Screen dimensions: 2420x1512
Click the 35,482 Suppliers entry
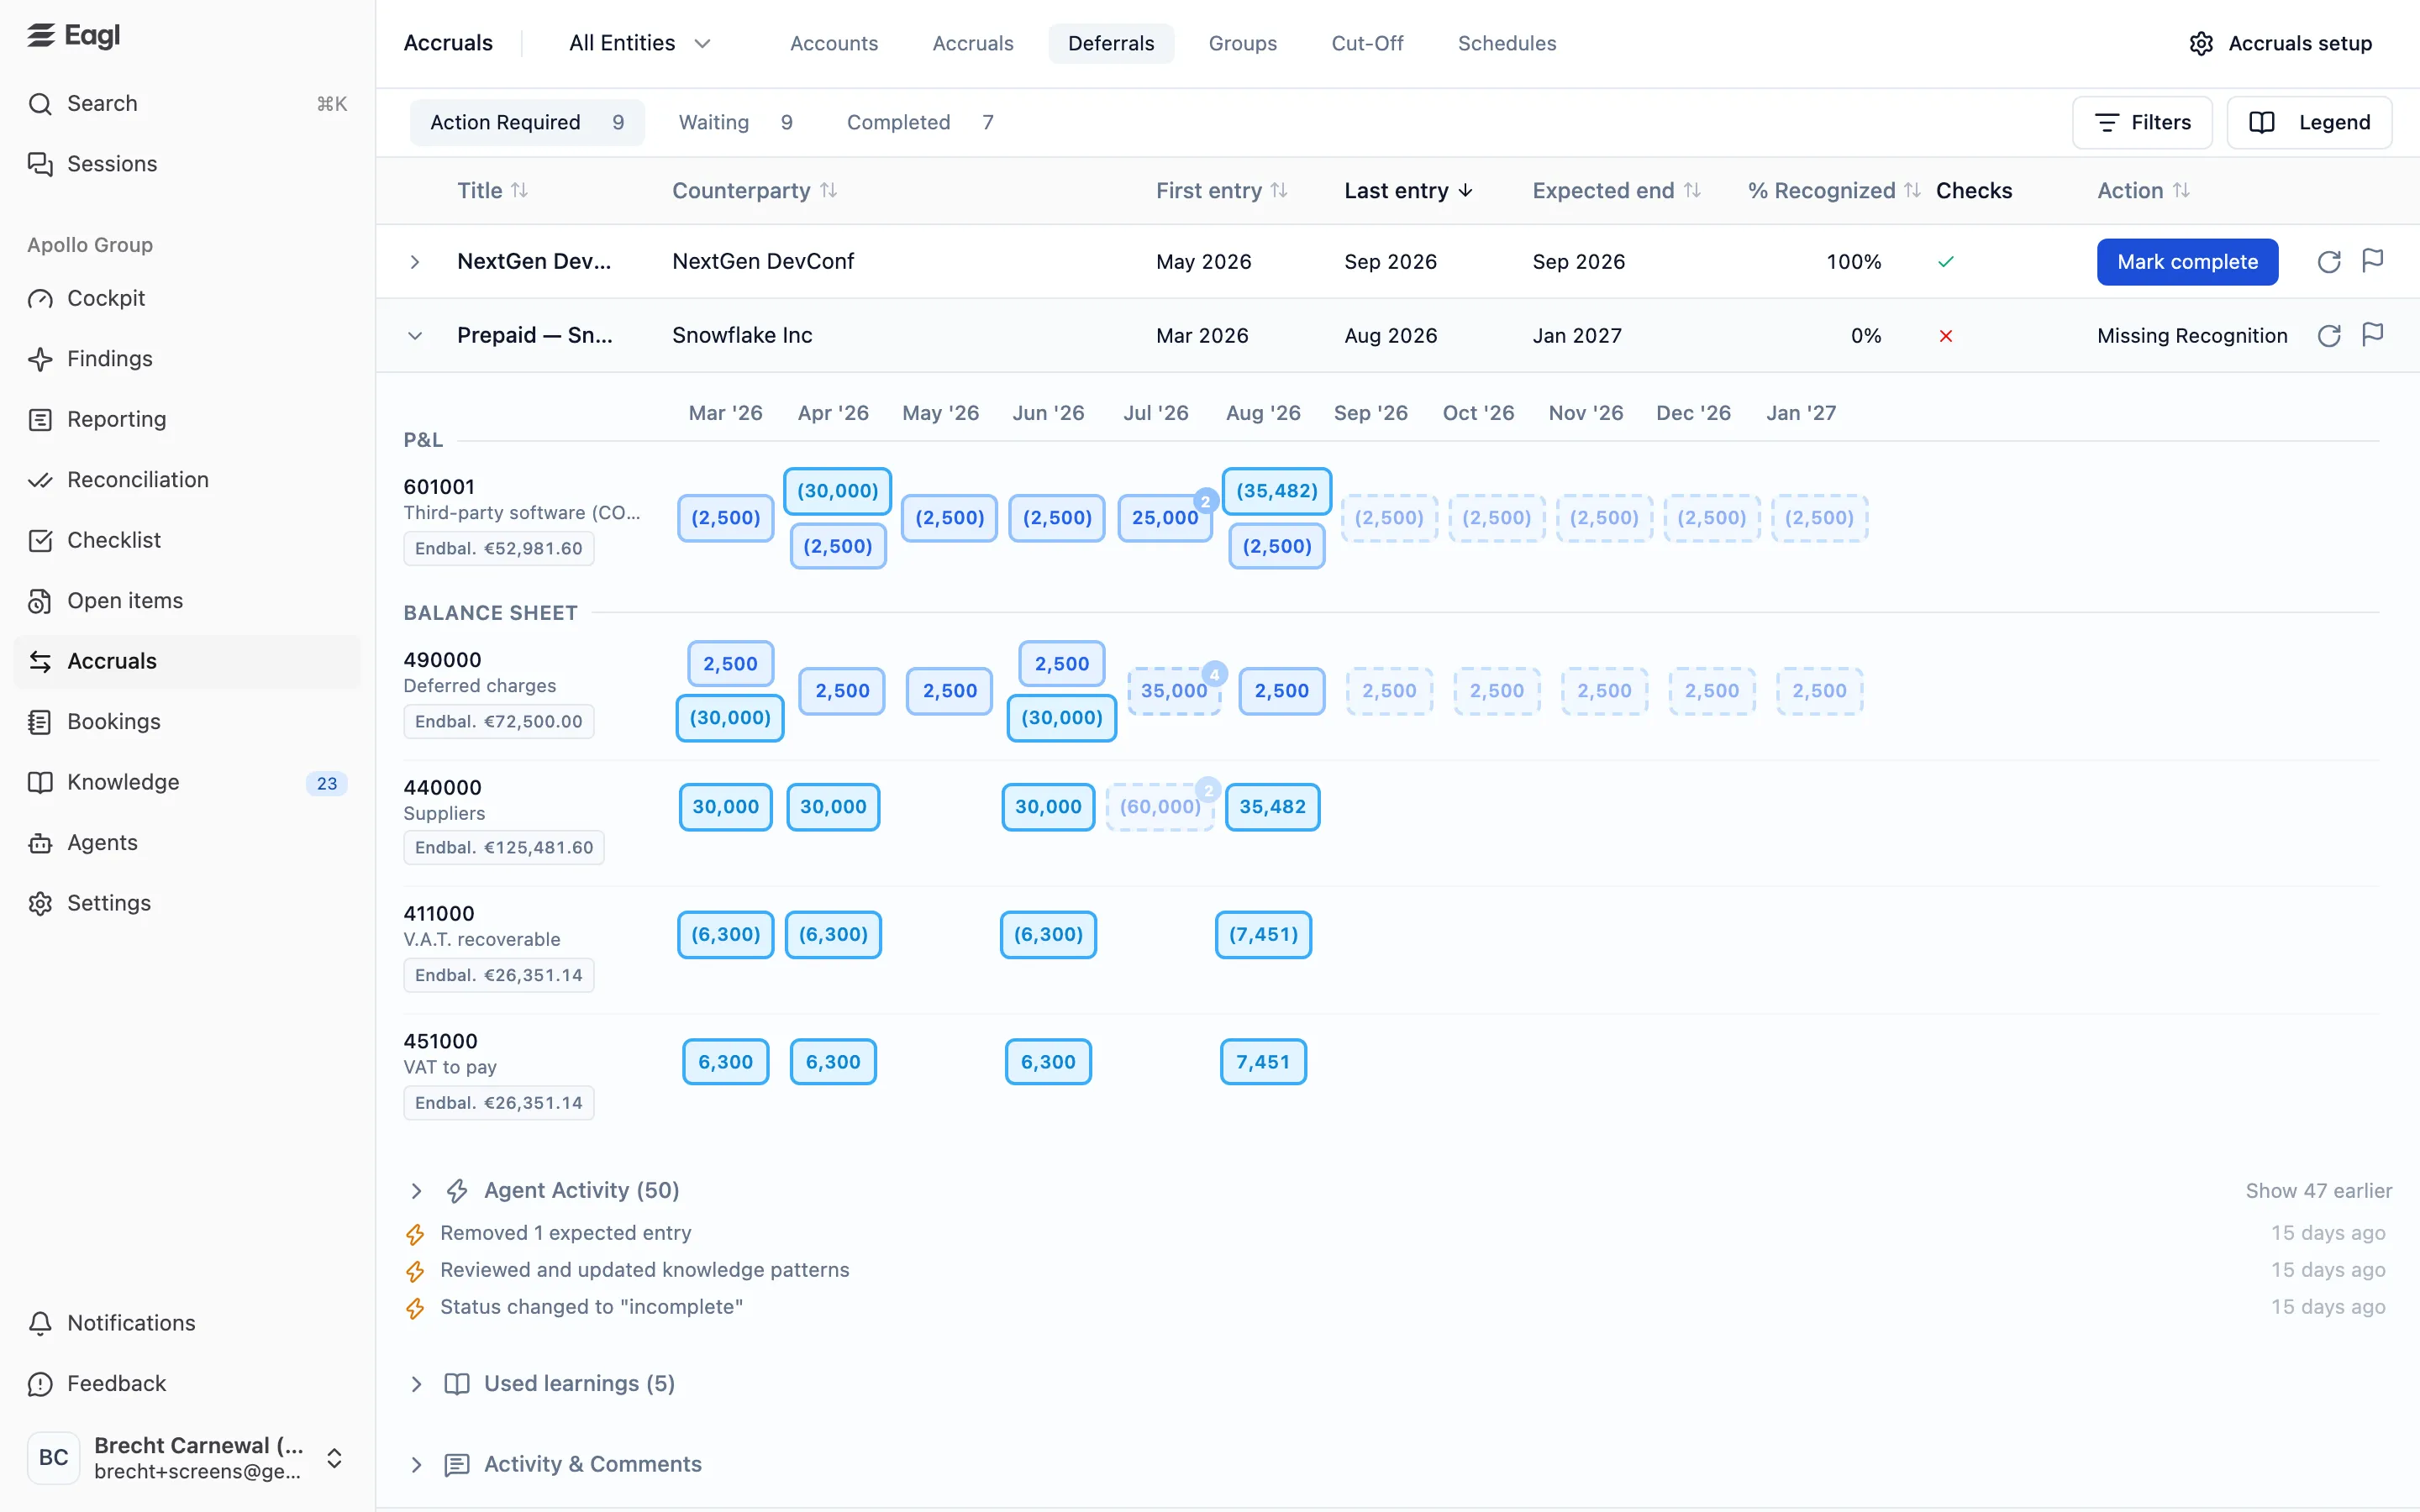tap(1272, 807)
